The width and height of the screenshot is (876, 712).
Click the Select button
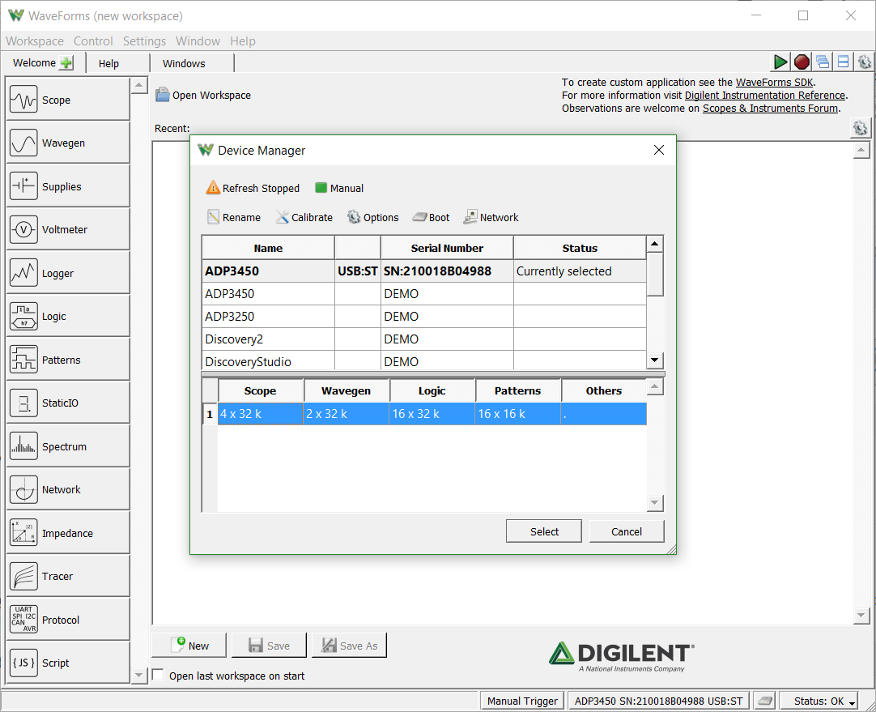pyautogui.click(x=543, y=531)
